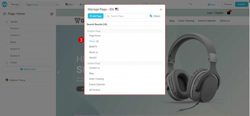Click the app logo in top-left corner
This screenshot has width=250, height=116.
pyautogui.click(x=4, y=4)
